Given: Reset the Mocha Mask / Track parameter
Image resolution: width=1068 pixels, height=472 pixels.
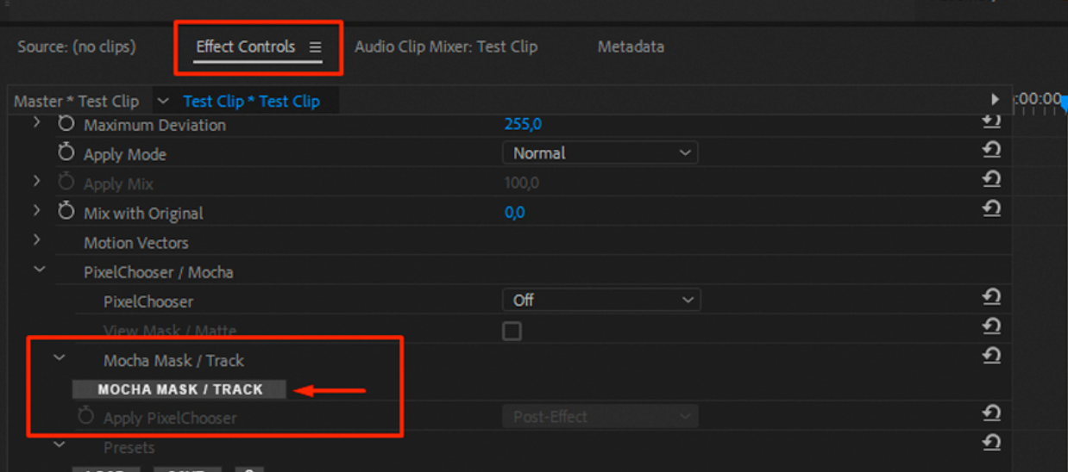Looking at the screenshot, I should click(991, 356).
